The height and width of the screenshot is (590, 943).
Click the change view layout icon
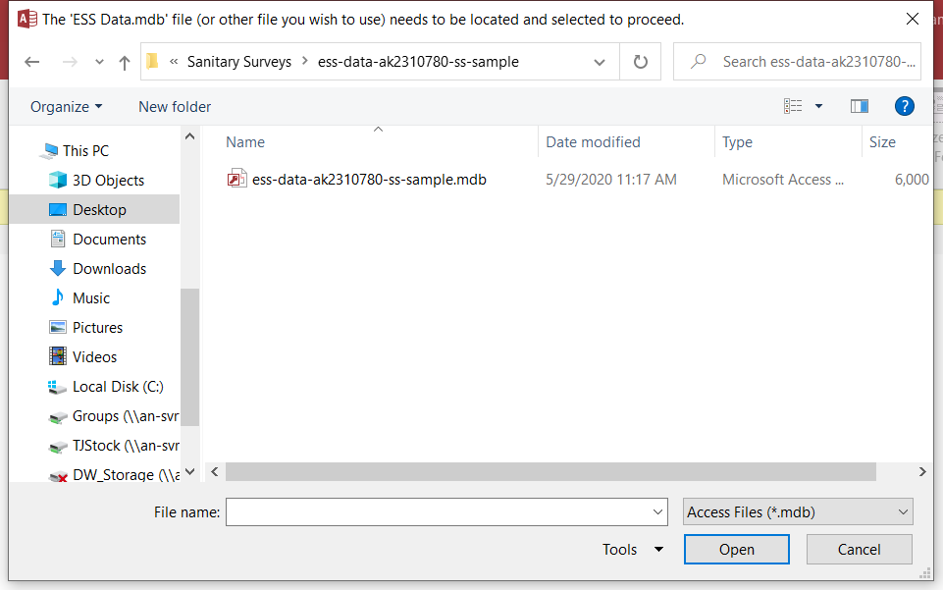point(794,106)
